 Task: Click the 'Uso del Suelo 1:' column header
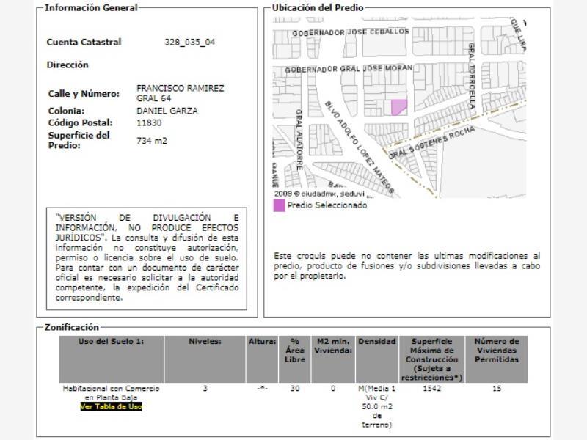point(112,359)
